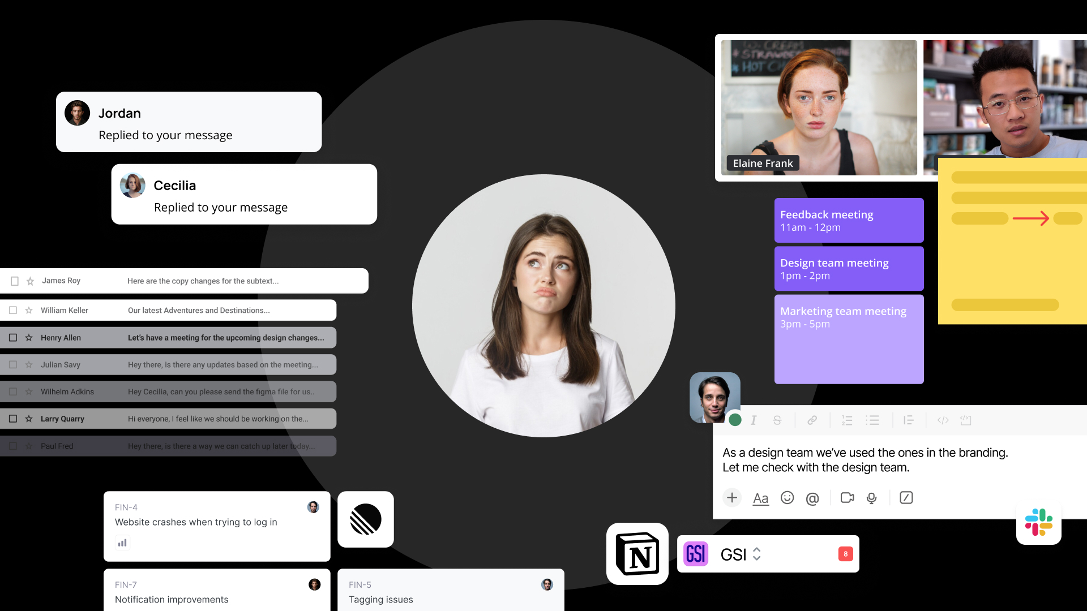Check the Henry Allen email checkbox
This screenshot has width=1087, height=611.
tap(13, 338)
